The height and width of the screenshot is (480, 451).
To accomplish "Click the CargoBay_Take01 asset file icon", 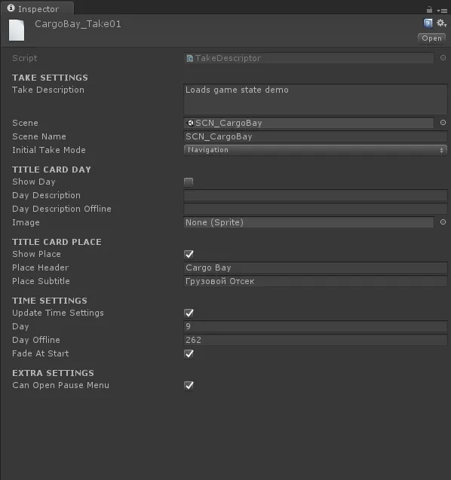I will (17, 30).
